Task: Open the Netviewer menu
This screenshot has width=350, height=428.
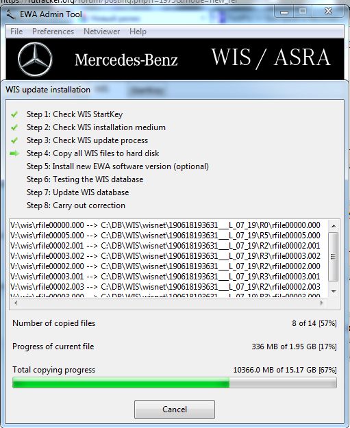Action: (101, 32)
